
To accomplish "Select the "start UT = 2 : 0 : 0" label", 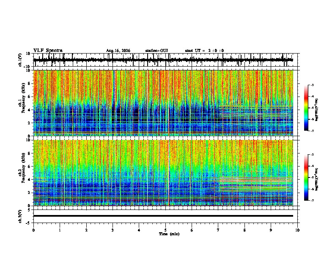I will [204, 51].
